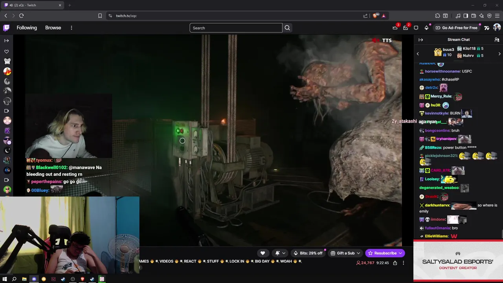Click the bookmark icon in address bar
This screenshot has width=503, height=283.
pyautogui.click(x=100, y=16)
